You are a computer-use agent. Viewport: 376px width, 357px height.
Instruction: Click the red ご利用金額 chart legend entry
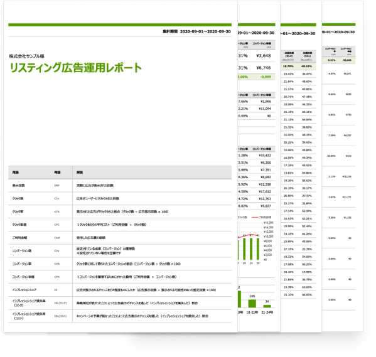coord(261,217)
